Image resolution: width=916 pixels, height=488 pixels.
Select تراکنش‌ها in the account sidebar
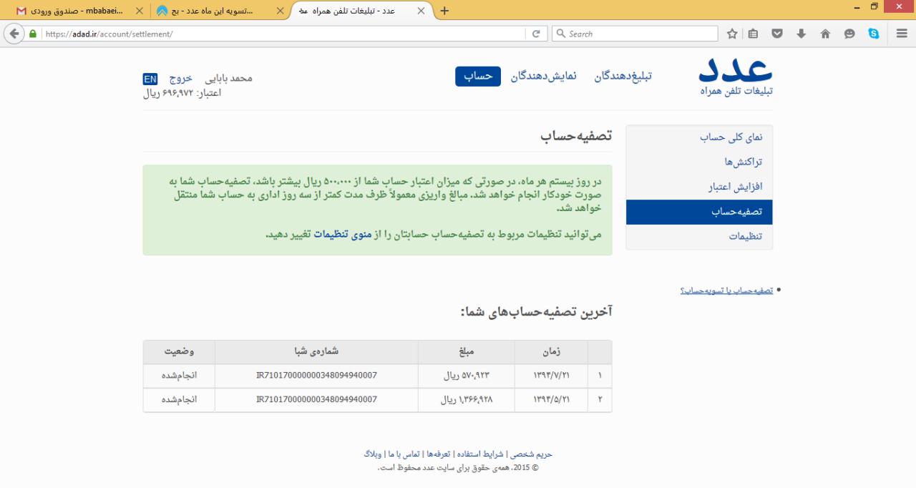[743, 162]
